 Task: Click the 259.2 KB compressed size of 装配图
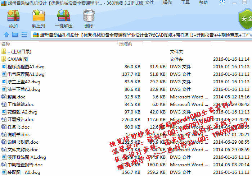(x=156, y=172)
